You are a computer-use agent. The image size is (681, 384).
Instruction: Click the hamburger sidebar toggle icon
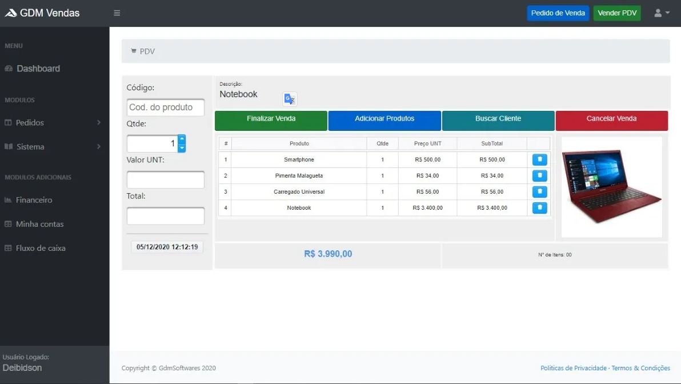117,13
